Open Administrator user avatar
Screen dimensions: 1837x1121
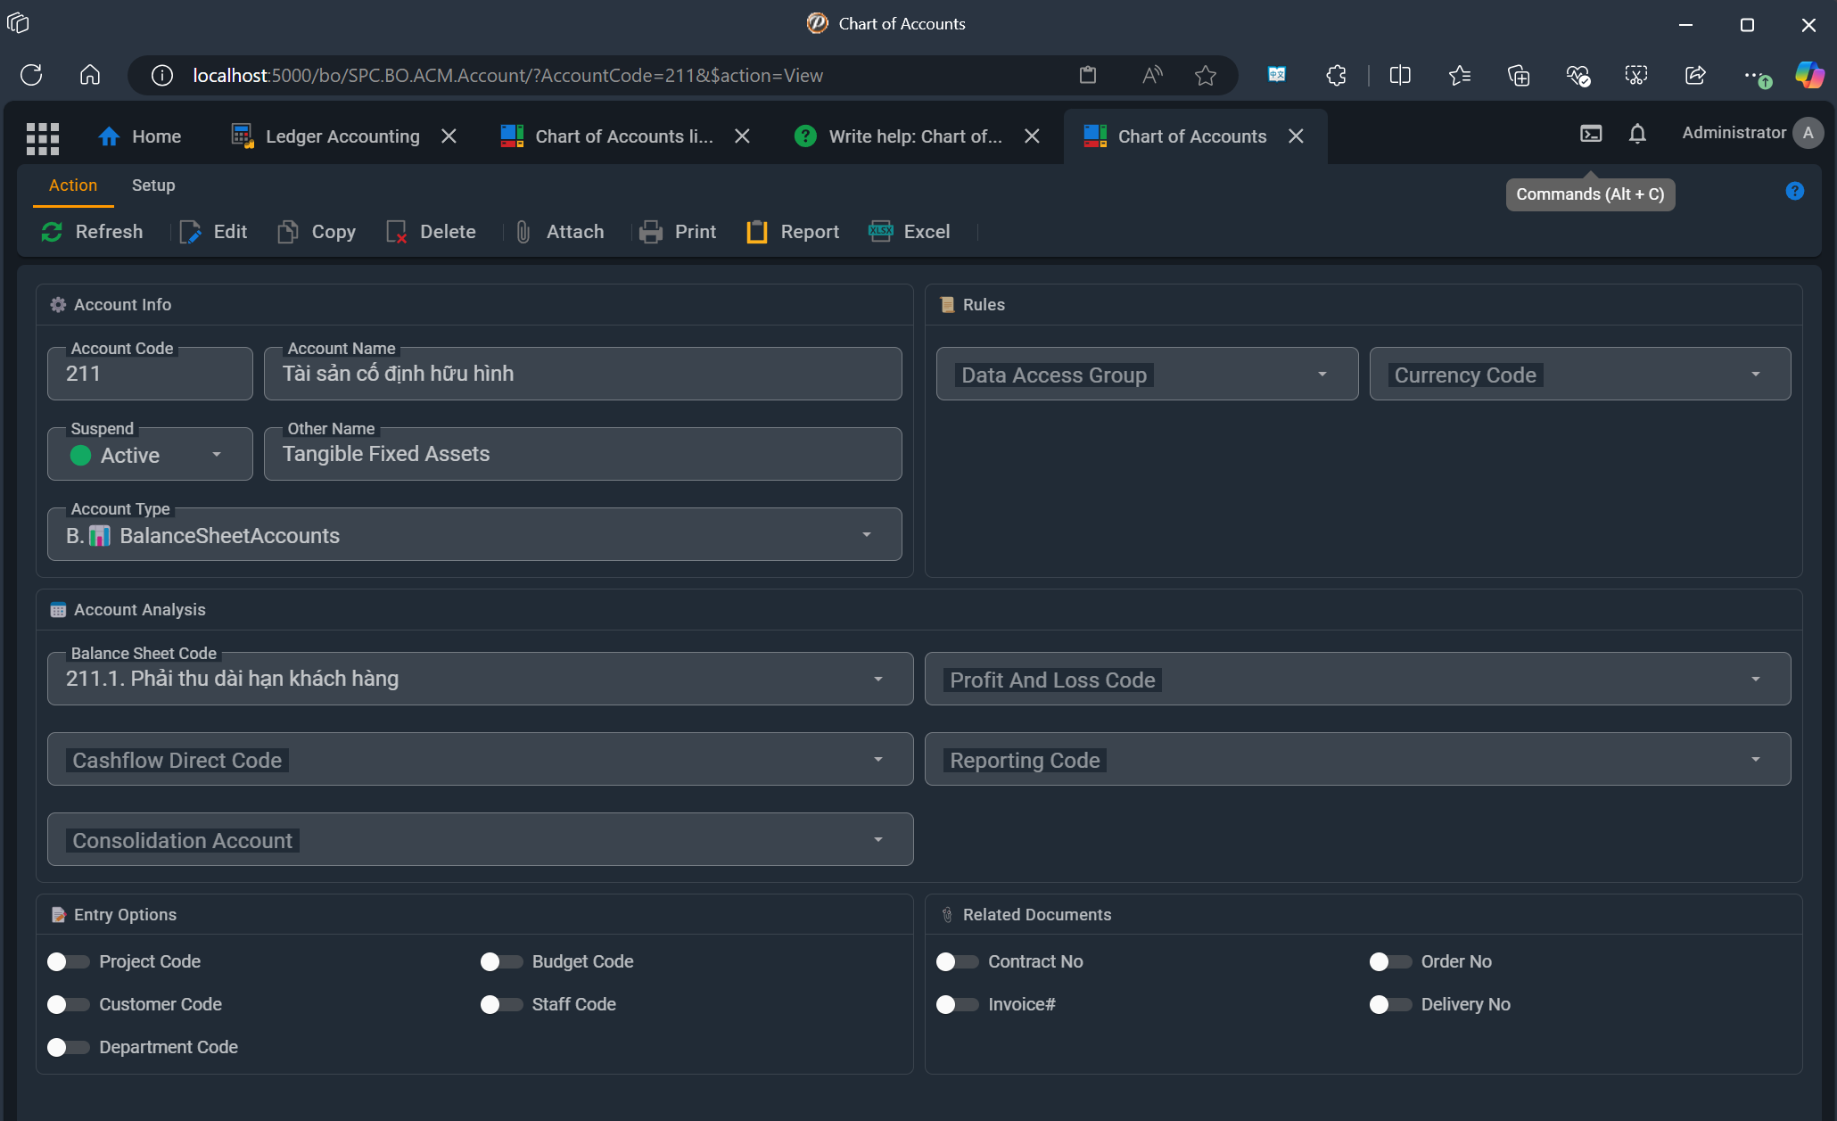click(x=1808, y=133)
